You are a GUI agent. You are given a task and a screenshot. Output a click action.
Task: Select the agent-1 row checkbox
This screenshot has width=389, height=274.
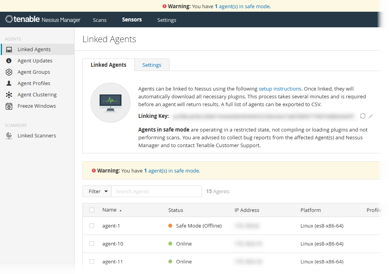coord(92,226)
